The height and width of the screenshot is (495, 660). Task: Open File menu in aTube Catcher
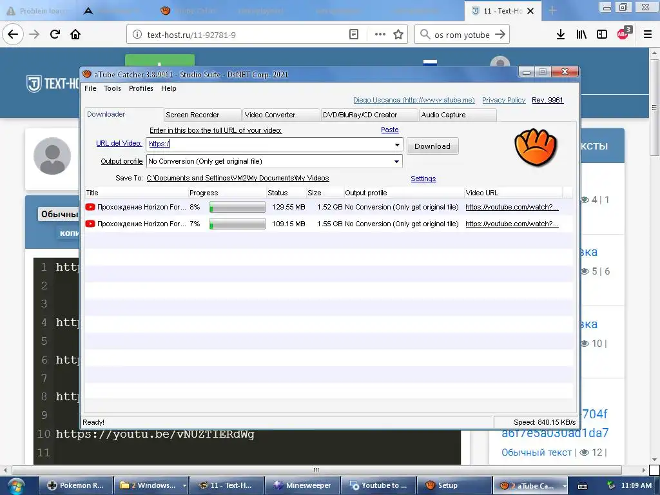click(90, 88)
